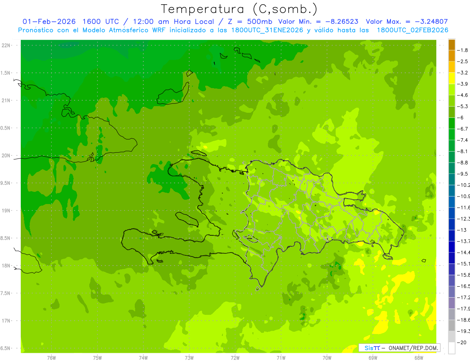The height and width of the screenshot is (363, 470).
Task: Pick the dark blue swatch between -13.7 and -14.4
Action: tap(452, 247)
